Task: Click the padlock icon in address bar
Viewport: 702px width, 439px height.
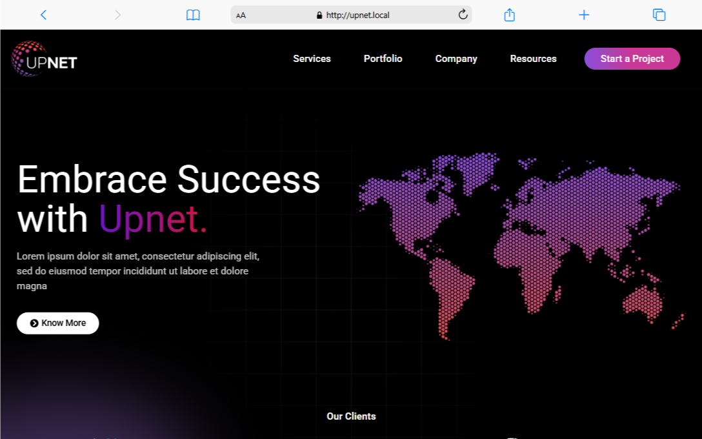Action: pyautogui.click(x=319, y=15)
